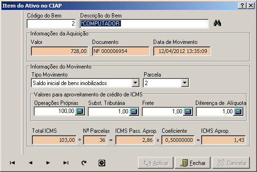Expand the Tipo Movimento dropdown
Screen dimensions: 257x172
[x=136, y=83]
